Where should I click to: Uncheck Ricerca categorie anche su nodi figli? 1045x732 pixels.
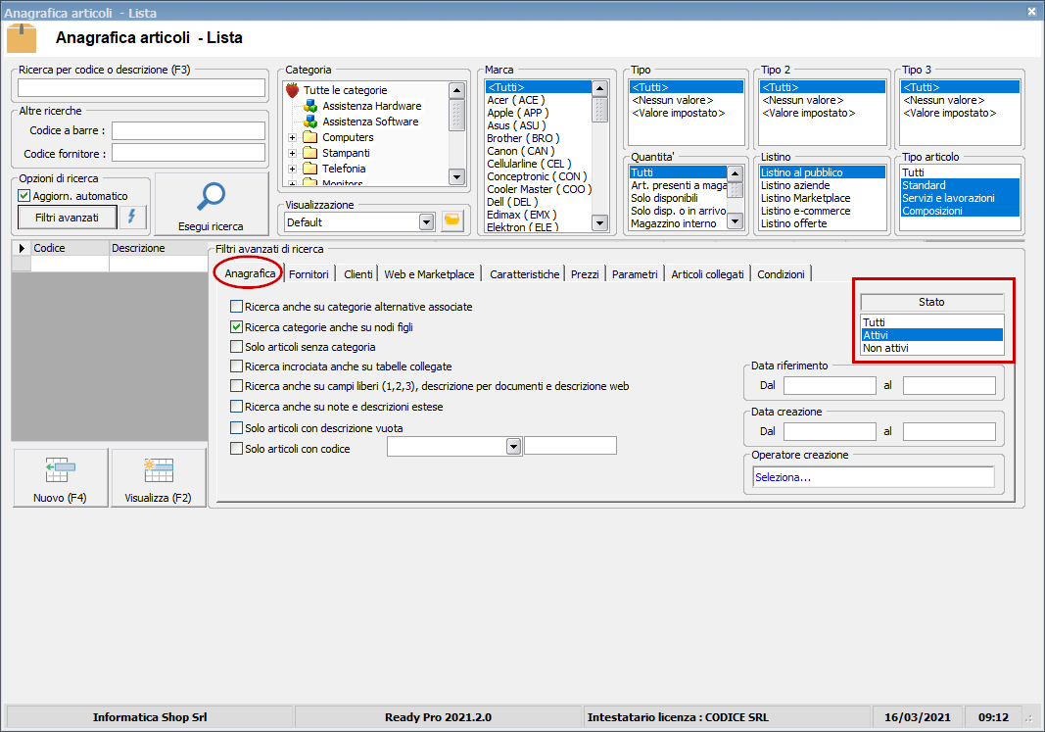tap(236, 326)
